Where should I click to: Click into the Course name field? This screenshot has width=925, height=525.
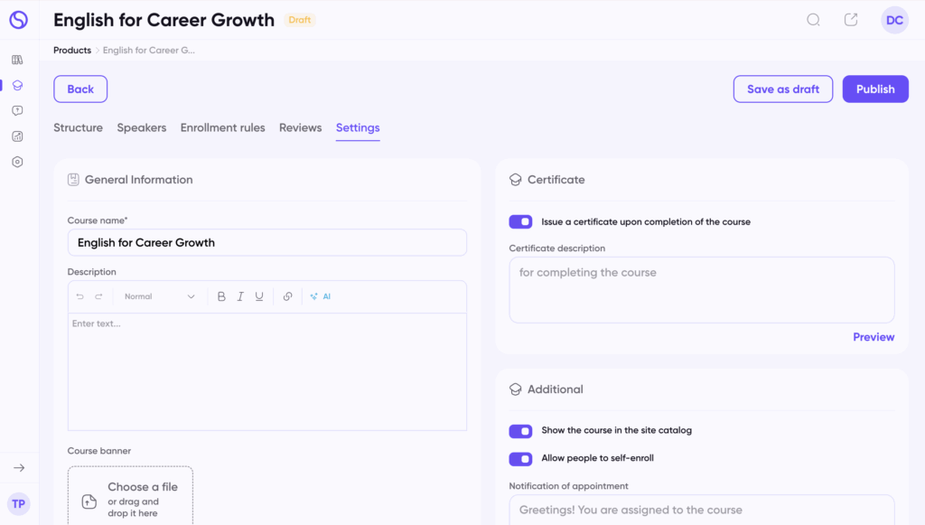267,242
